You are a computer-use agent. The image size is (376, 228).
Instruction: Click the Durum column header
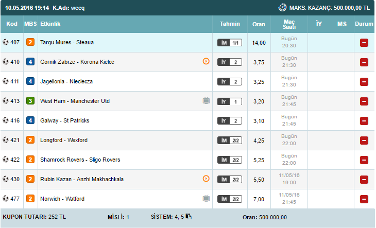[364, 24]
